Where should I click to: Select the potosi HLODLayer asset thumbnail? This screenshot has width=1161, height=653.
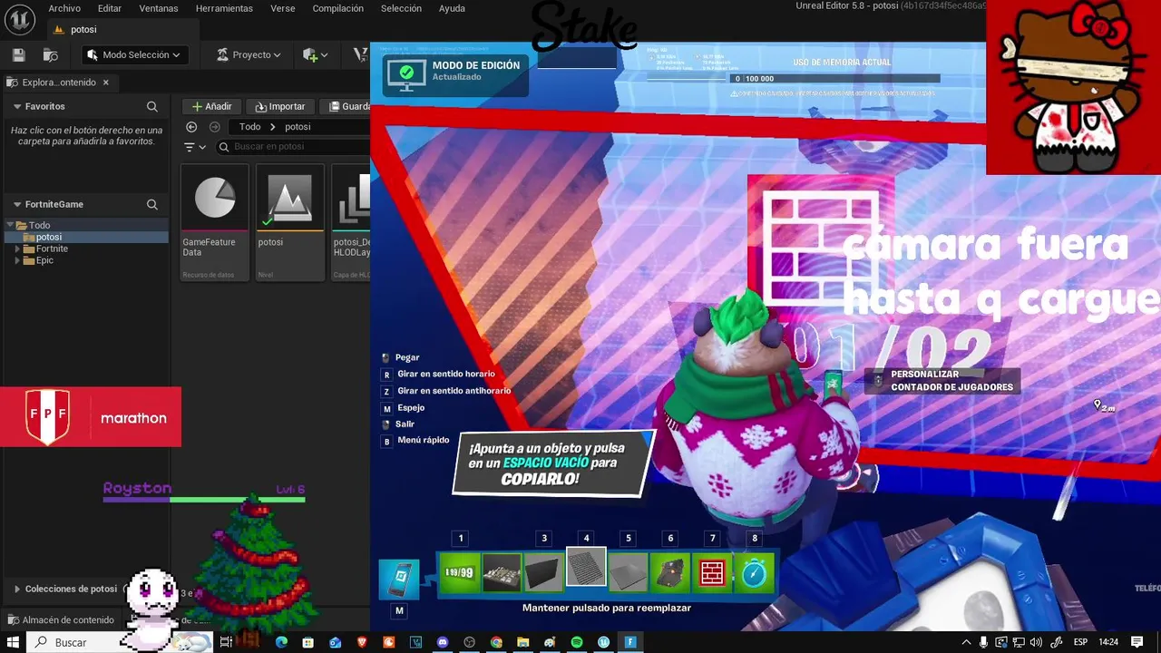[351, 222]
